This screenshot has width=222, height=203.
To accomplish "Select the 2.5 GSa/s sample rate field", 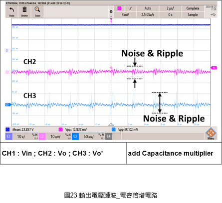I will tap(148, 14).
